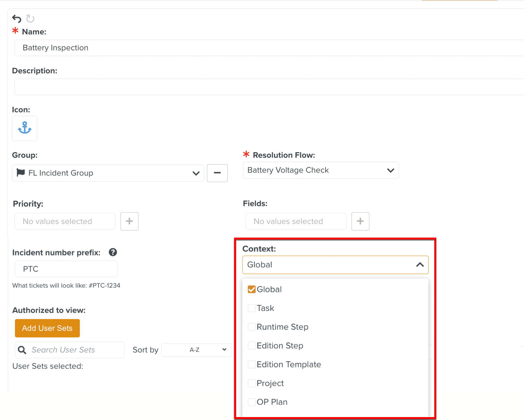Open the anchor icon picker

pos(24,128)
